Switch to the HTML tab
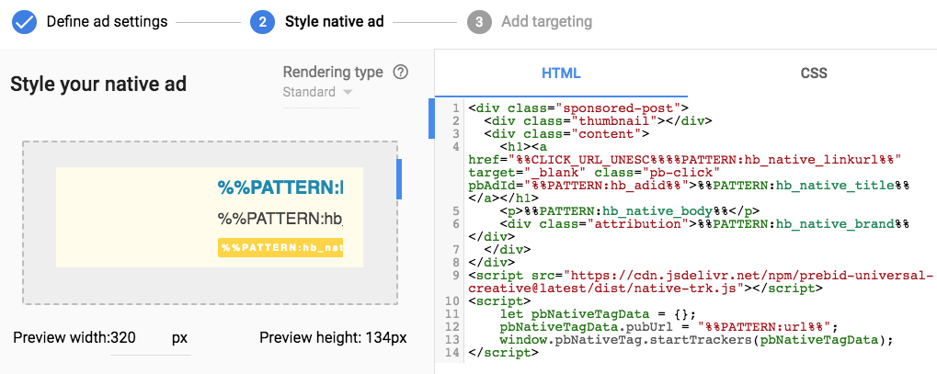This screenshot has width=937, height=374. point(561,74)
